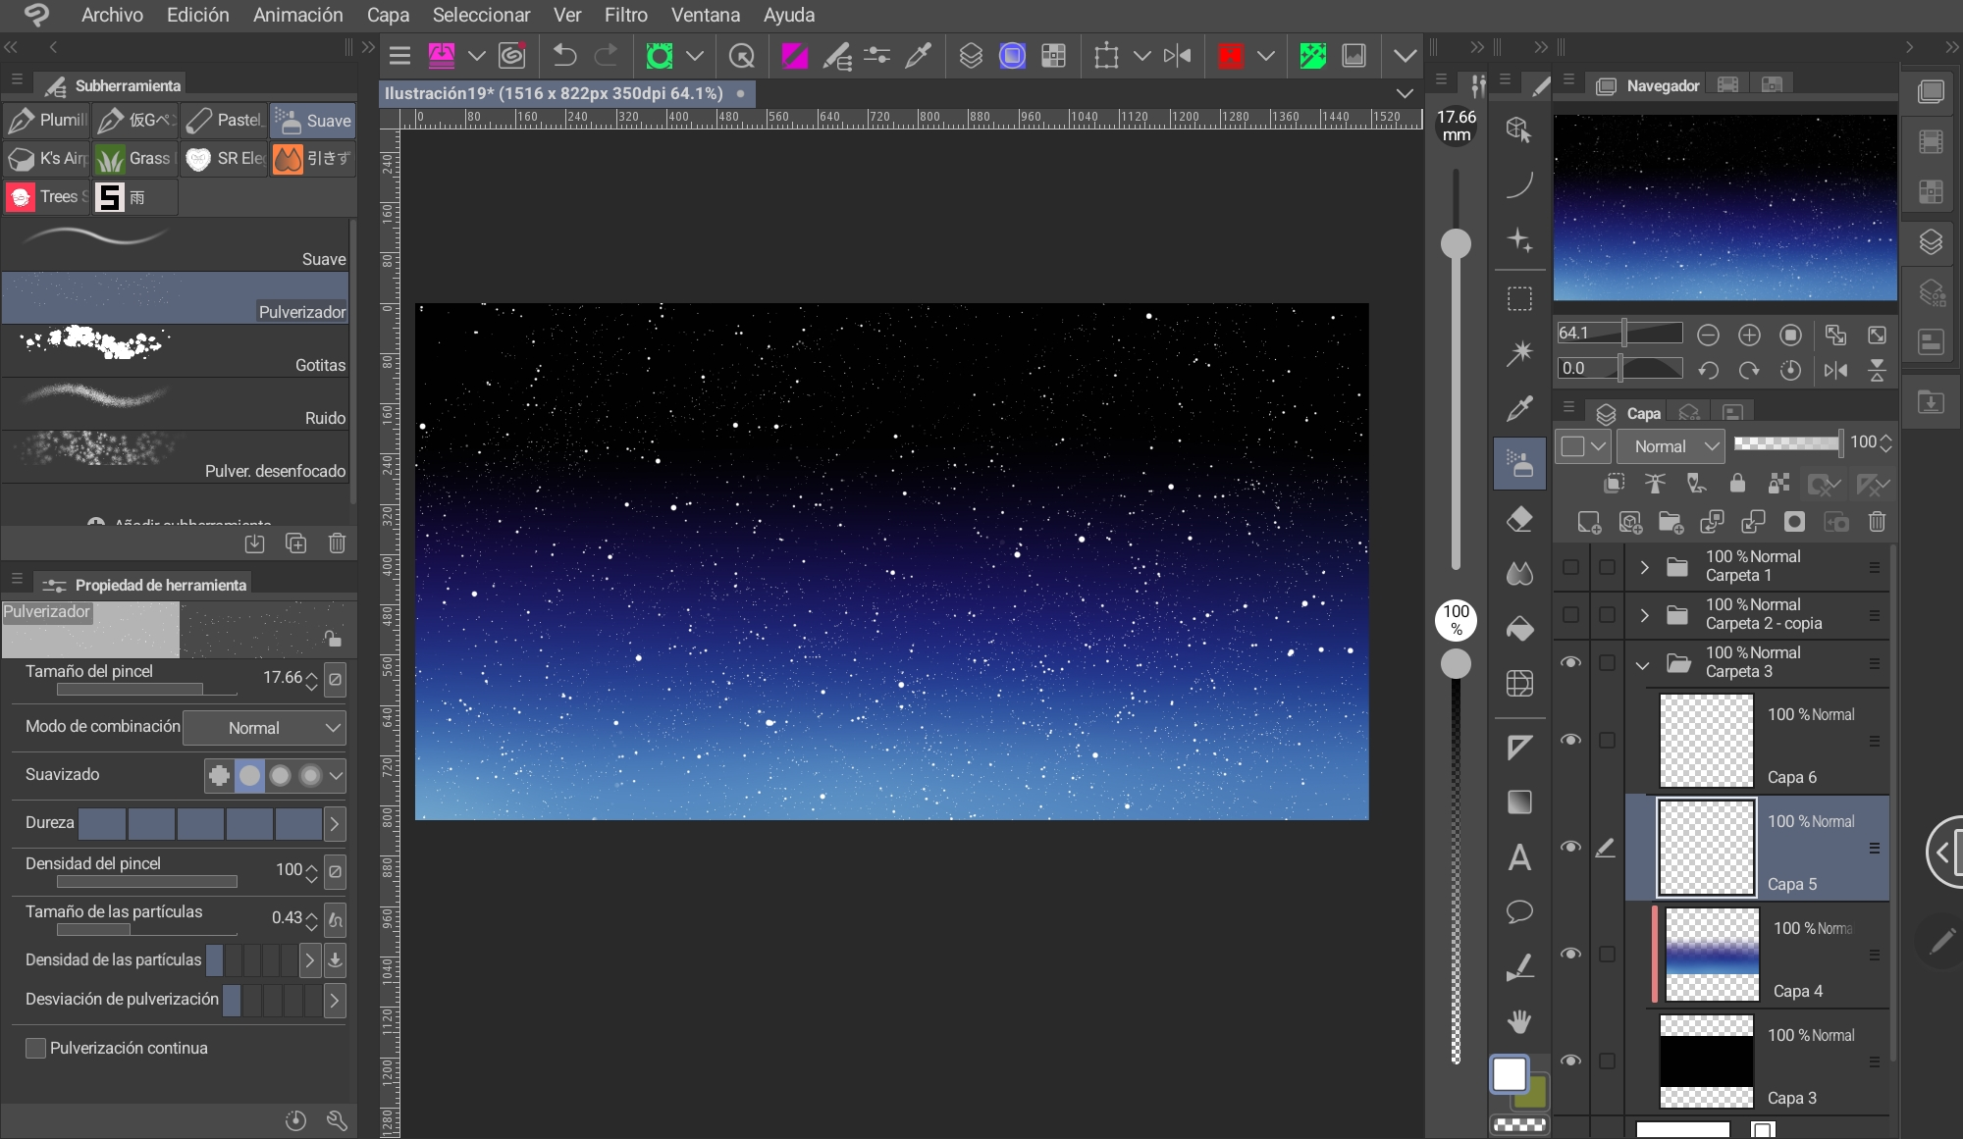Screen dimensions: 1963x1139
Task: Expand the Carpeta 1 folder
Action: pyautogui.click(x=1644, y=567)
